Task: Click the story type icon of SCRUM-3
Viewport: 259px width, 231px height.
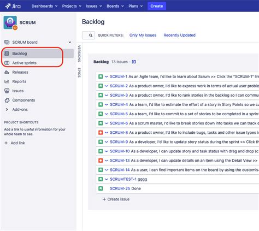Action: tap(101, 95)
